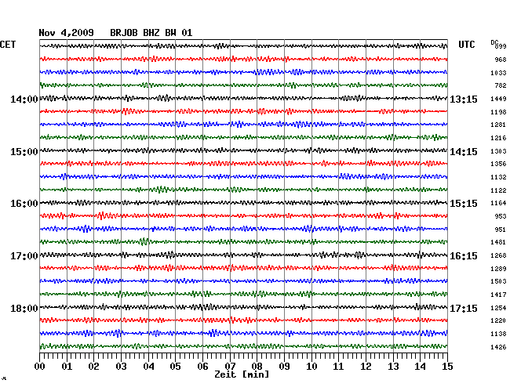Viewport: 510px width, 387px height.
Task: Click minute tick label 11
Action: point(339,367)
